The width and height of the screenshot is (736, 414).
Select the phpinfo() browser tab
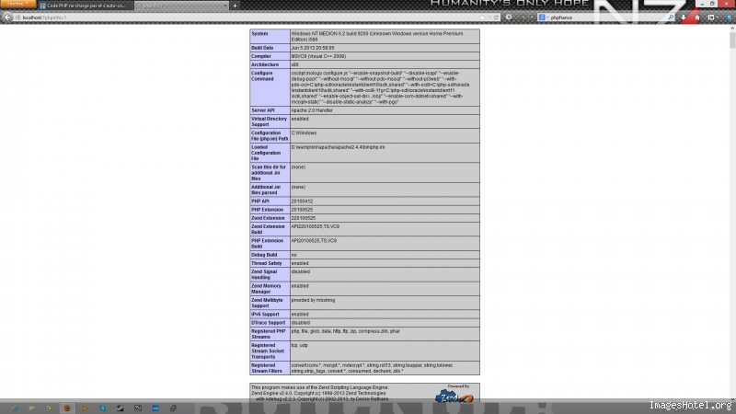[181, 6]
